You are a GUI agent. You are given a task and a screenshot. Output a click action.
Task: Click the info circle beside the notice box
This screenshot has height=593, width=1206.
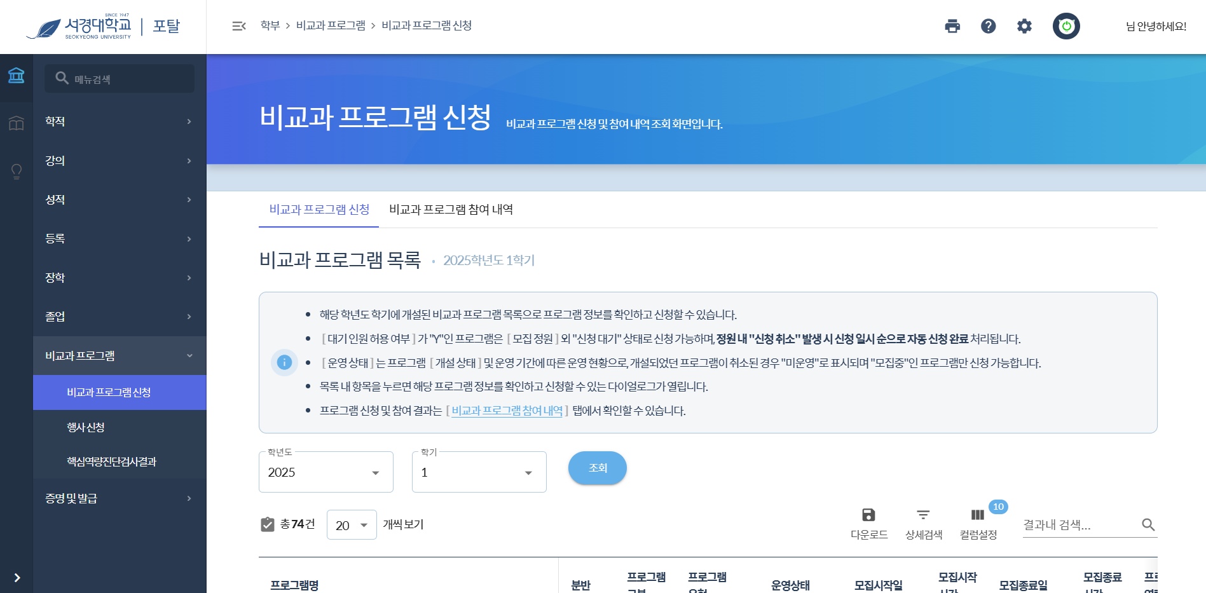[284, 362]
